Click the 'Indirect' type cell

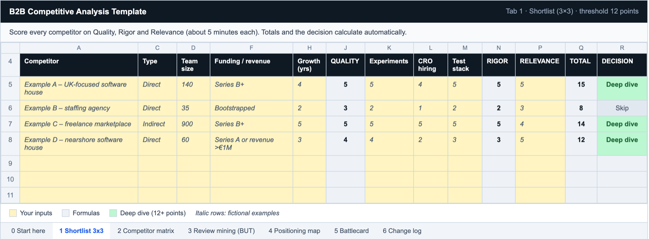click(157, 124)
